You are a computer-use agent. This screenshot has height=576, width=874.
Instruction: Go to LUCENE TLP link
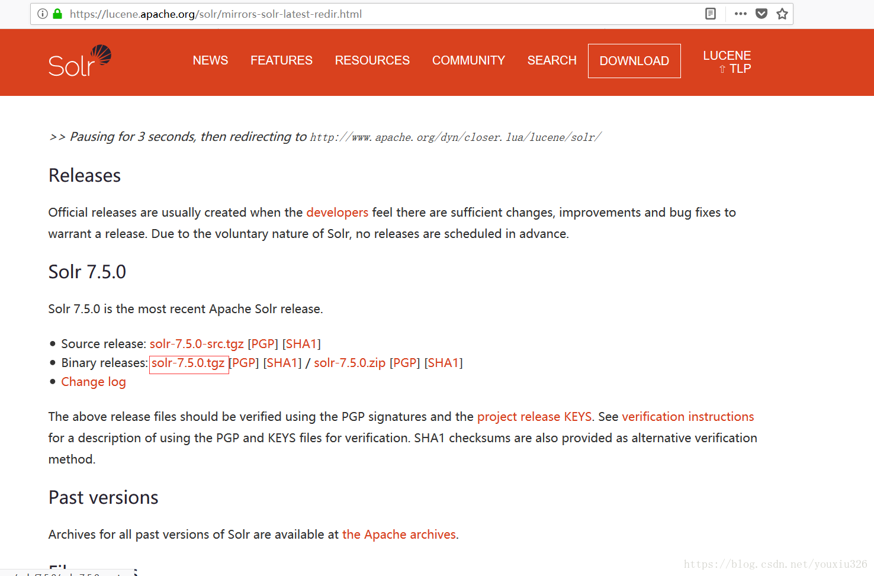click(x=727, y=62)
